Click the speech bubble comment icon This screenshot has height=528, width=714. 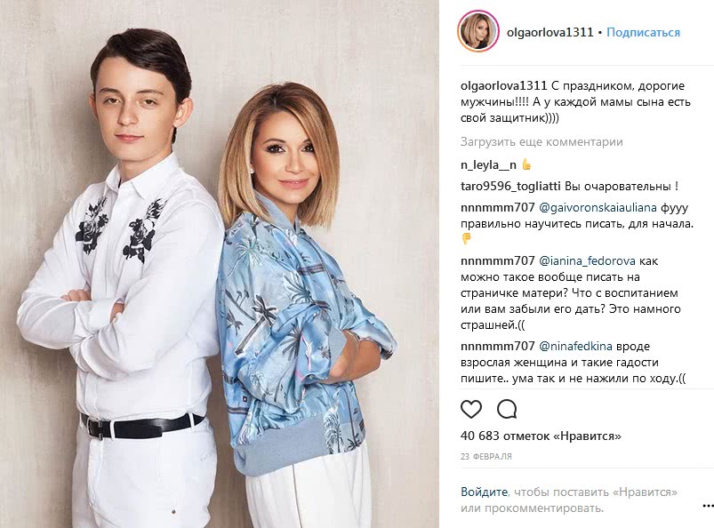(x=506, y=409)
